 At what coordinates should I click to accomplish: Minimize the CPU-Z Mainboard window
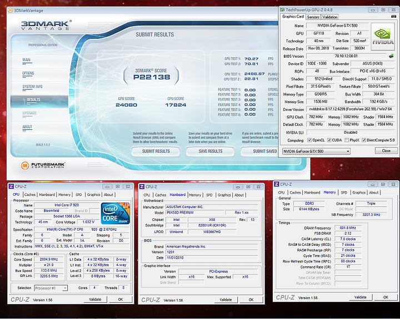coord(238,187)
